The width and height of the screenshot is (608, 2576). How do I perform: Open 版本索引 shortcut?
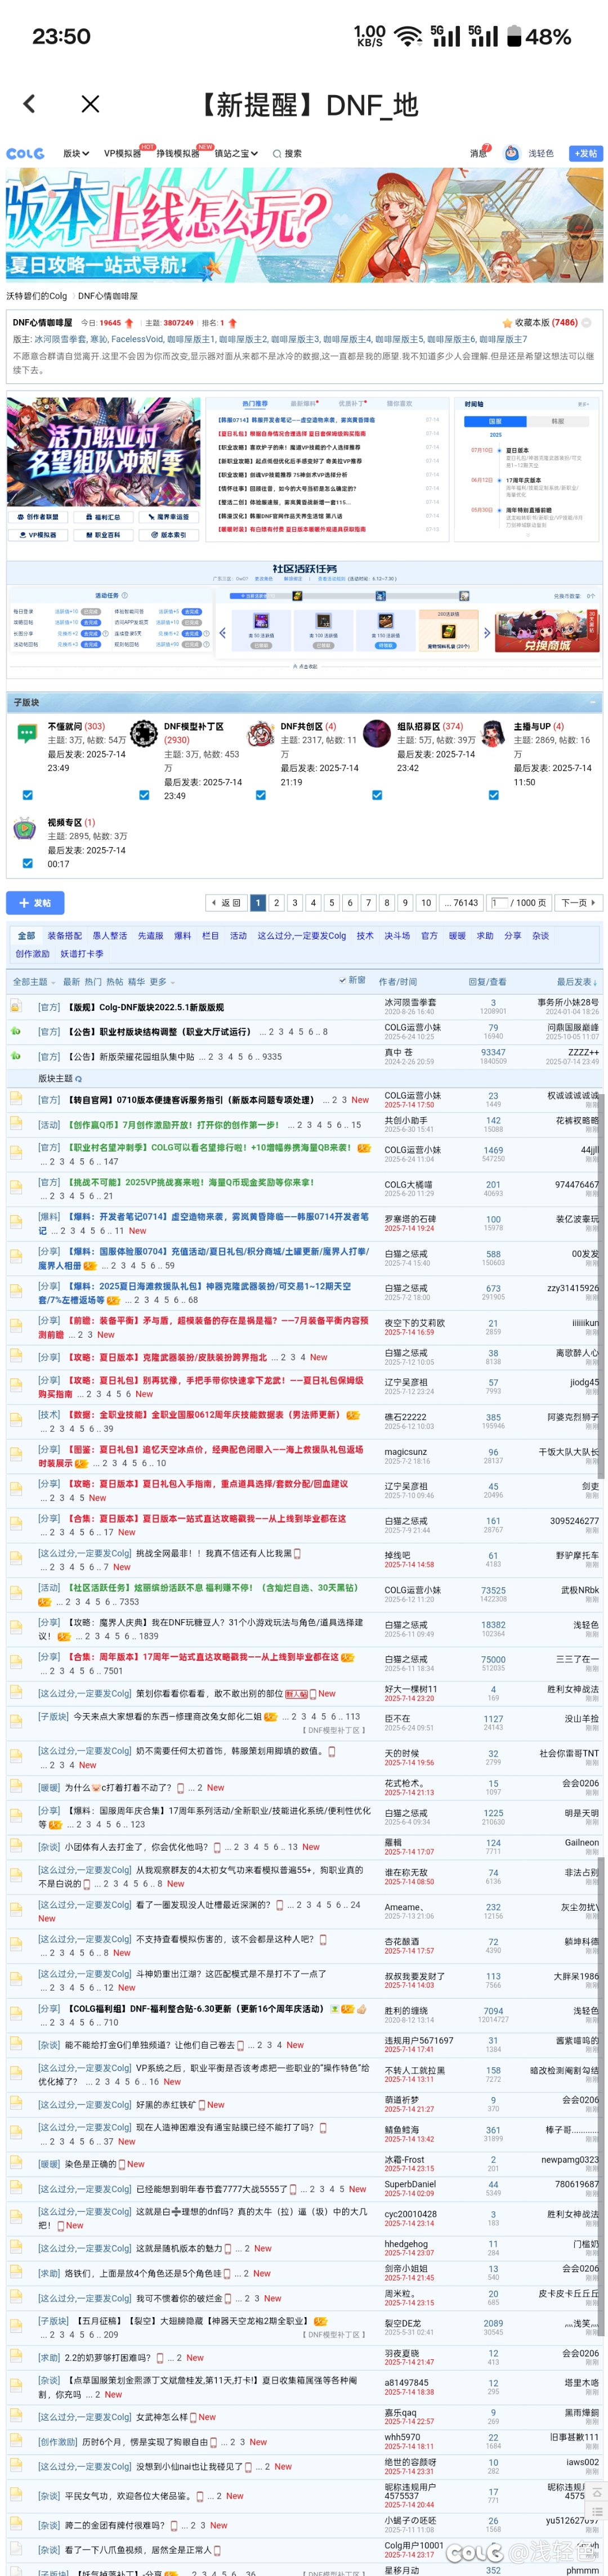click(x=169, y=535)
